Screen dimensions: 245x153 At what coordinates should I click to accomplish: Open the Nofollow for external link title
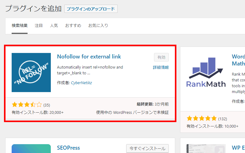pyautogui.click(x=89, y=57)
